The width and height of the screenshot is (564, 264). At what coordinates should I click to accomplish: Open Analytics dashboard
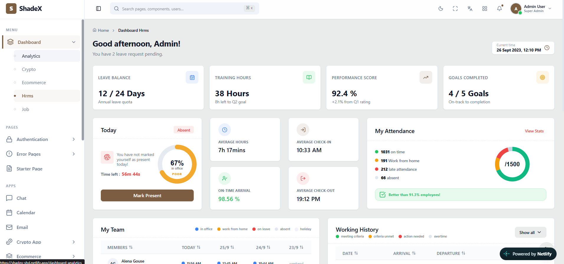click(47, 56)
